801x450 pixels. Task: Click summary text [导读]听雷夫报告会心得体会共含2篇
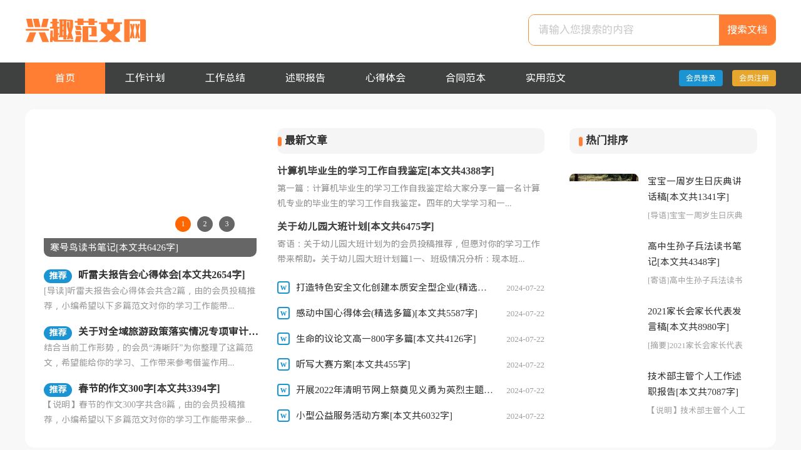click(150, 298)
